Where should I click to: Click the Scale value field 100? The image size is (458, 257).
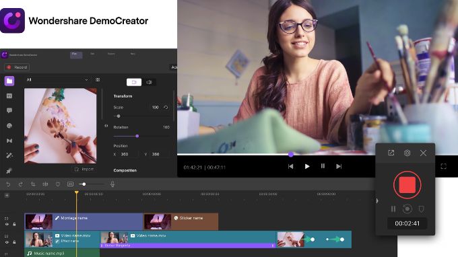click(155, 108)
